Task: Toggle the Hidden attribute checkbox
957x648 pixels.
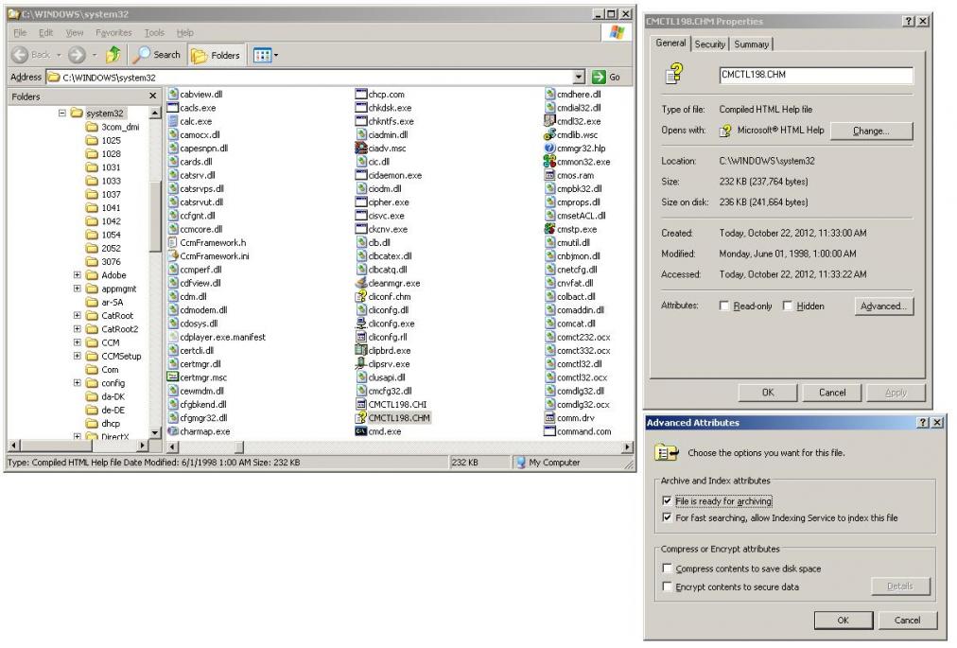Action: pos(788,306)
